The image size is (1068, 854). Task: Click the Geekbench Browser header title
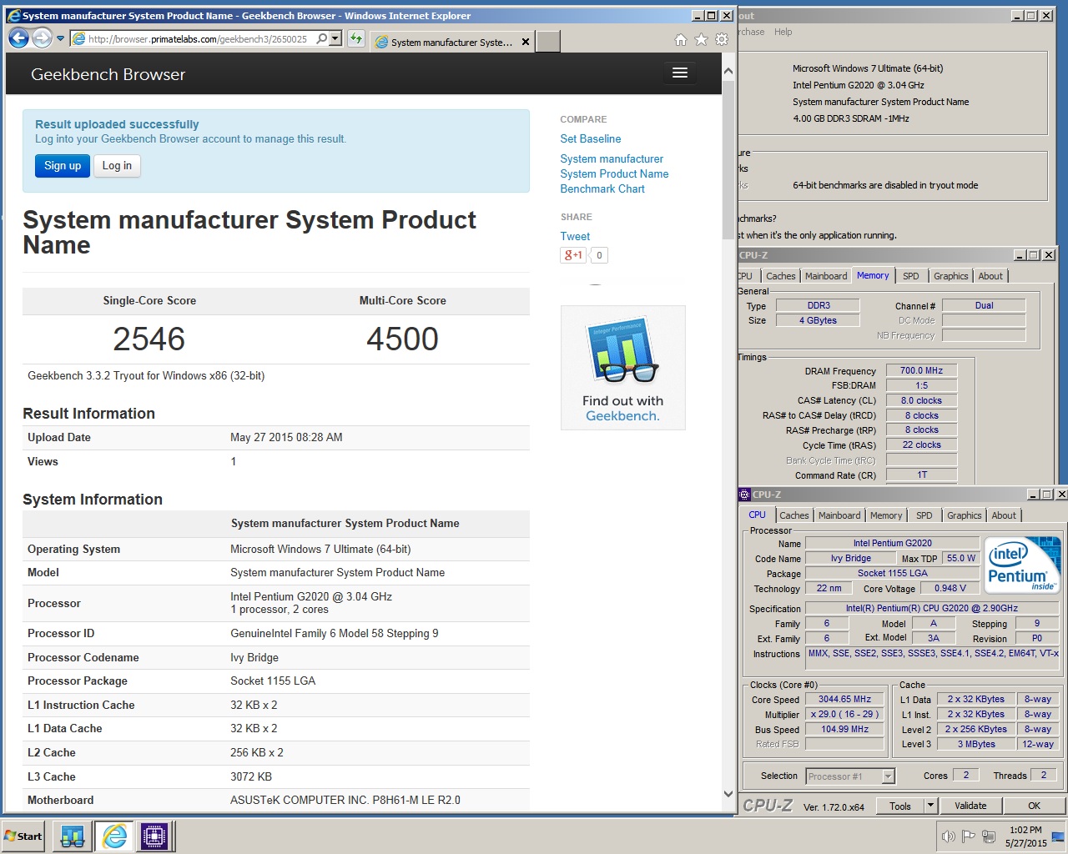point(108,74)
